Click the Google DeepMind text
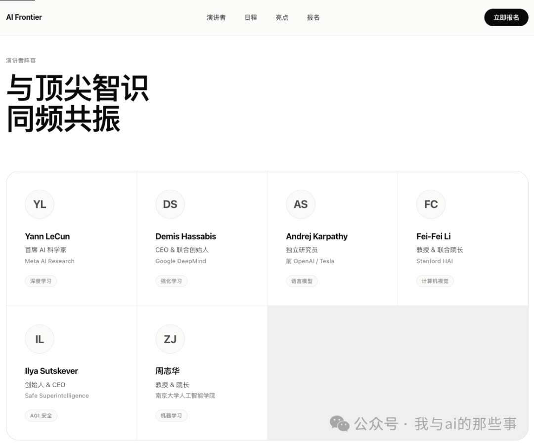The height and width of the screenshot is (445, 534). tap(180, 261)
